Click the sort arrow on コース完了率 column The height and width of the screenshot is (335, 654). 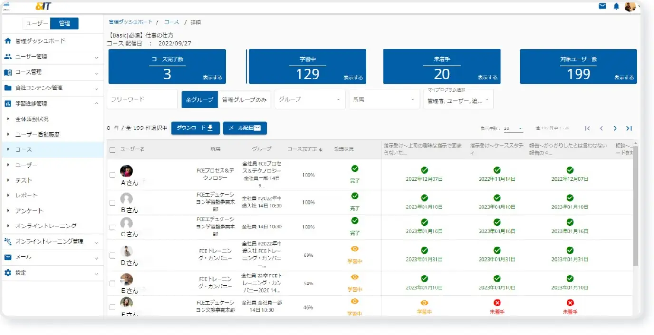pos(321,149)
